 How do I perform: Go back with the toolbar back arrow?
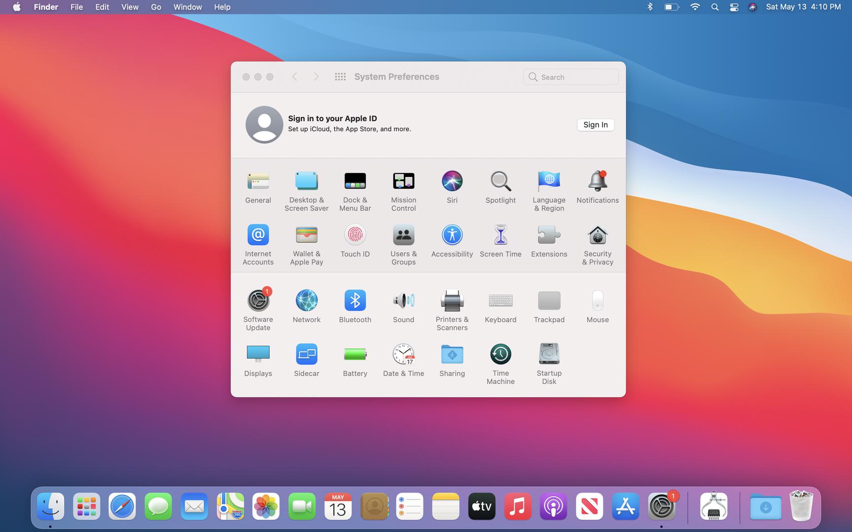(x=294, y=77)
